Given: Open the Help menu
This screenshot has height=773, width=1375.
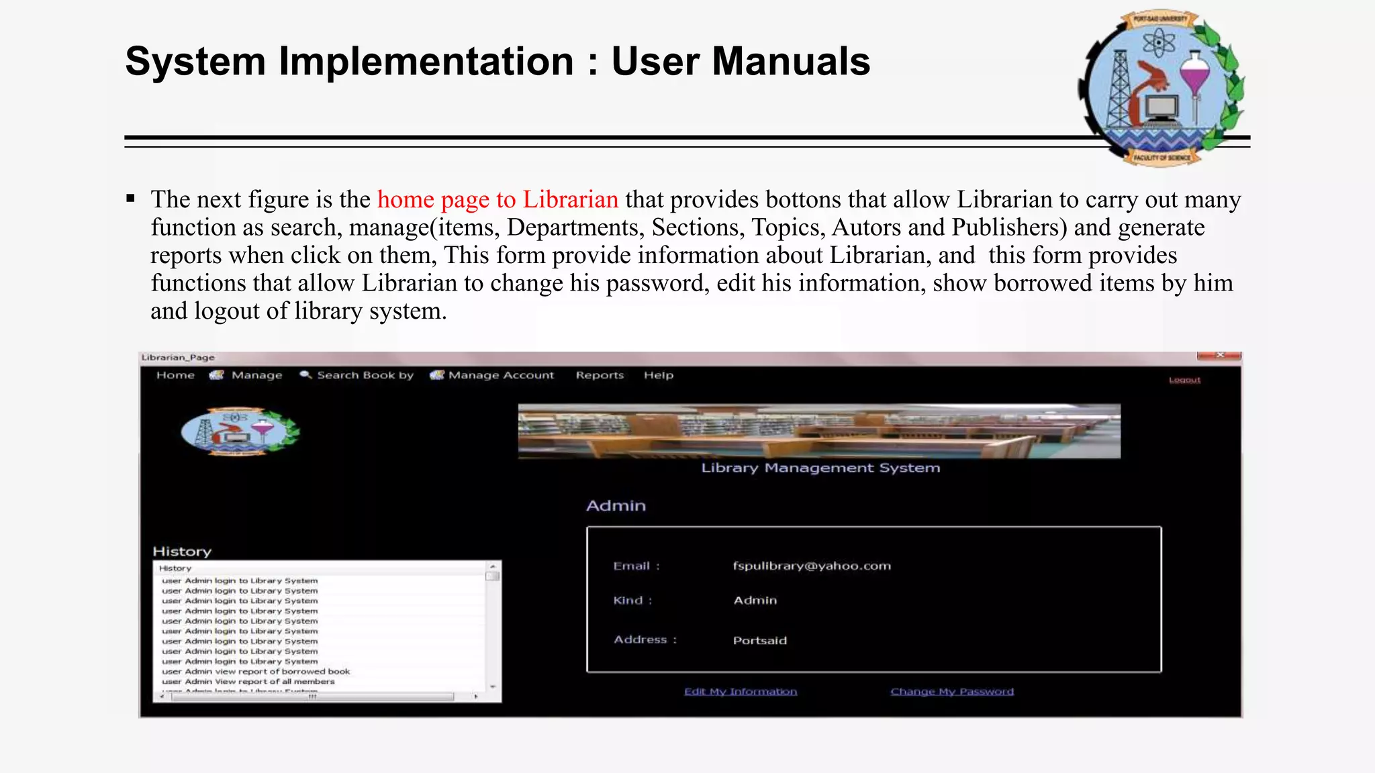Looking at the screenshot, I should click(659, 375).
